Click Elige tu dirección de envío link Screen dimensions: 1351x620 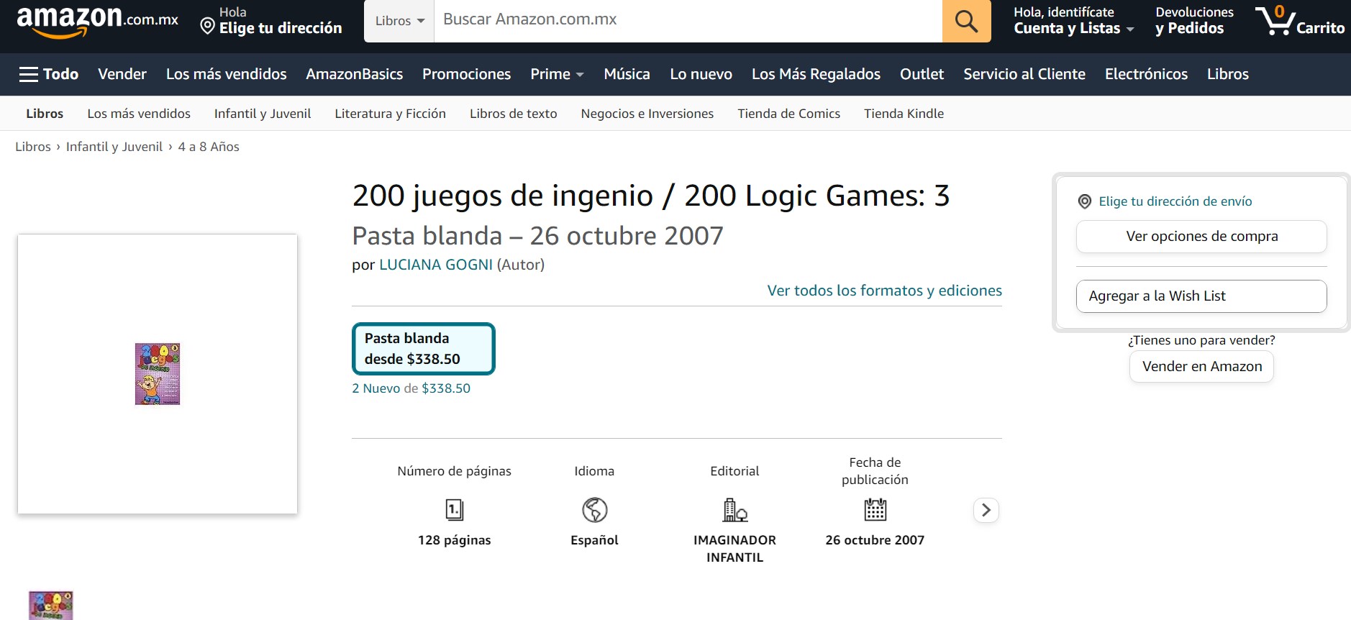tap(1175, 202)
